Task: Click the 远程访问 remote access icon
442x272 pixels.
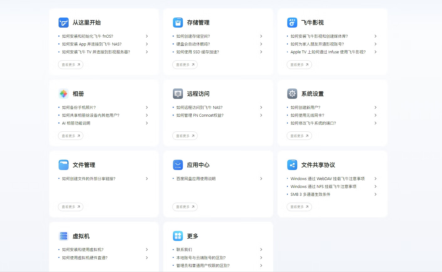Action: pyautogui.click(x=178, y=94)
